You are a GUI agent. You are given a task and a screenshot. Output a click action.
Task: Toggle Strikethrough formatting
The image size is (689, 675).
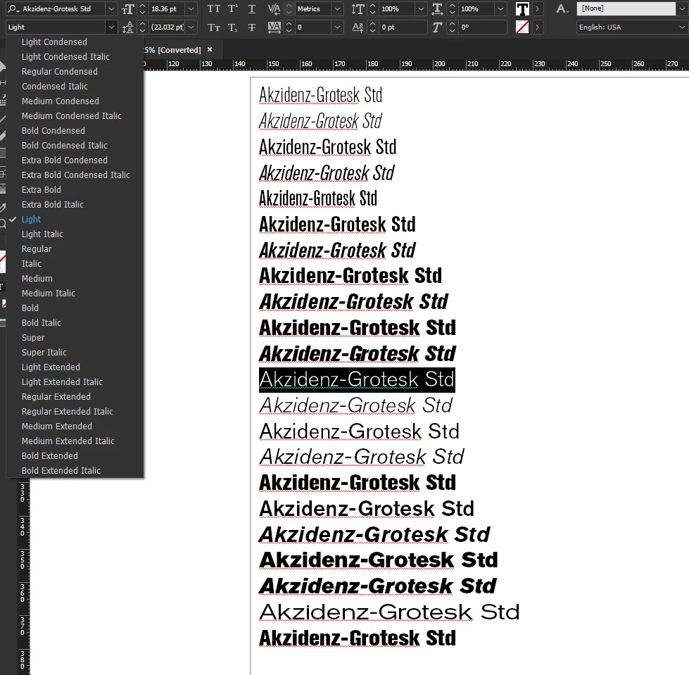[x=252, y=27]
